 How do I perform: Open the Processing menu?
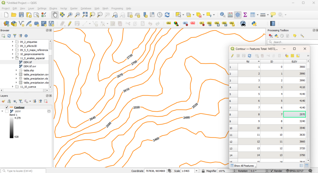(117, 8)
